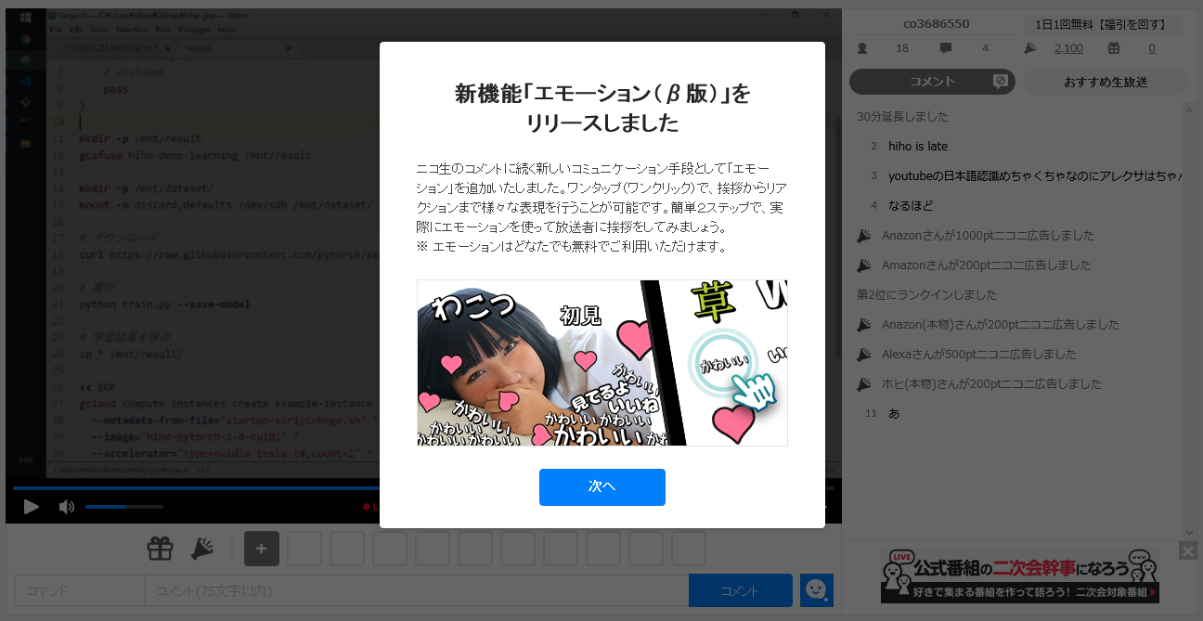Image resolution: width=1203 pixels, height=621 pixels.
Task: Click the gift icon below the player
Action: [161, 549]
